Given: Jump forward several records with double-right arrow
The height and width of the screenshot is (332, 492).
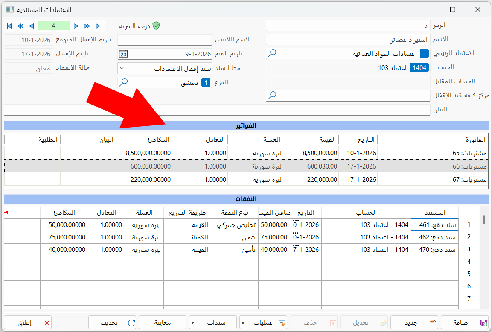Looking at the screenshot, I should coord(87,26).
